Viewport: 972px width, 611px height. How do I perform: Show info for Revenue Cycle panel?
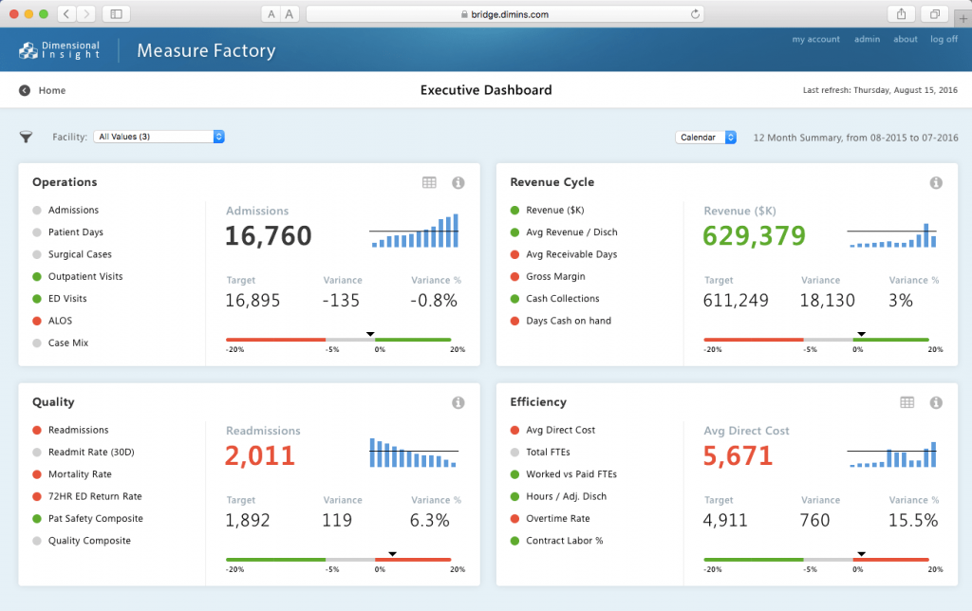(x=935, y=182)
